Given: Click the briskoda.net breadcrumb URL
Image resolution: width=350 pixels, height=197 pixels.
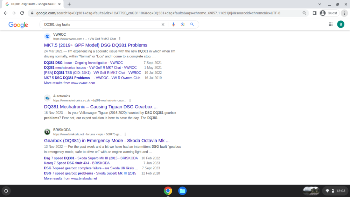Looking at the screenshot, I should click(87, 134).
